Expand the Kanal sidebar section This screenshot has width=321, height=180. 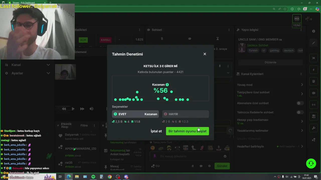28,65
